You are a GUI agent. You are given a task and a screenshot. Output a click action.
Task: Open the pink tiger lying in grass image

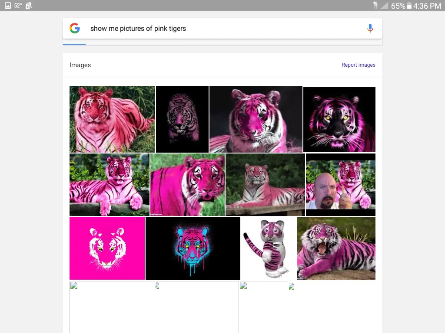tap(112, 119)
